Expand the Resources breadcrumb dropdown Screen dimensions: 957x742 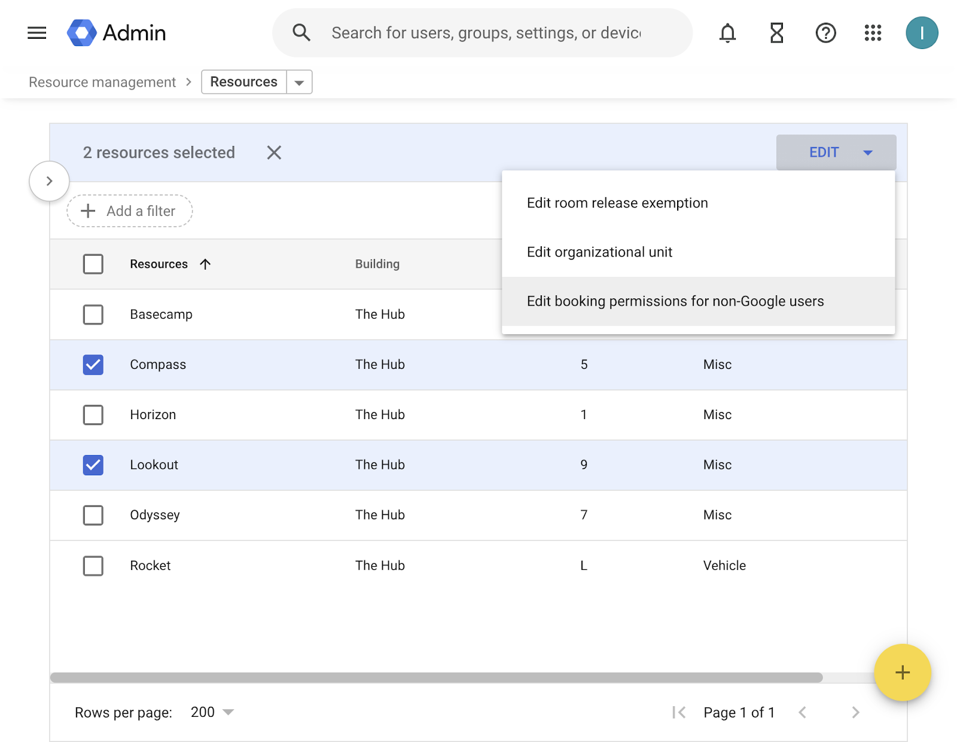pyautogui.click(x=299, y=83)
